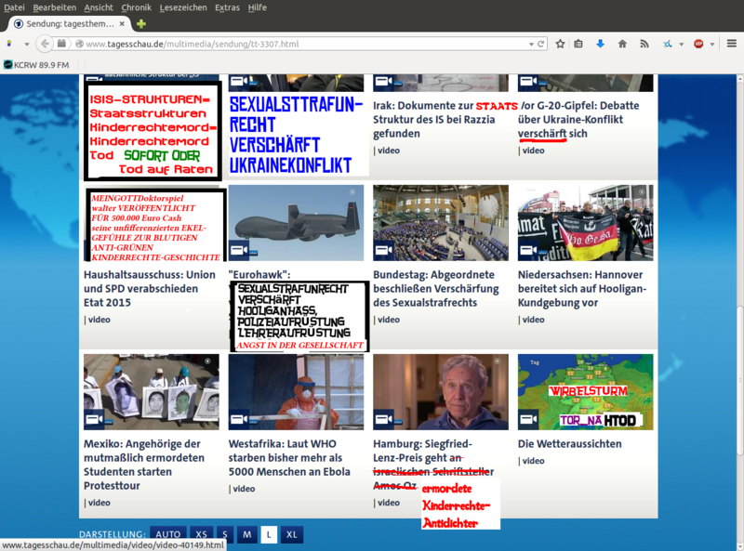Click the blue ColorZilla-style extension icon
This screenshot has width=744, height=551.
(x=669, y=43)
